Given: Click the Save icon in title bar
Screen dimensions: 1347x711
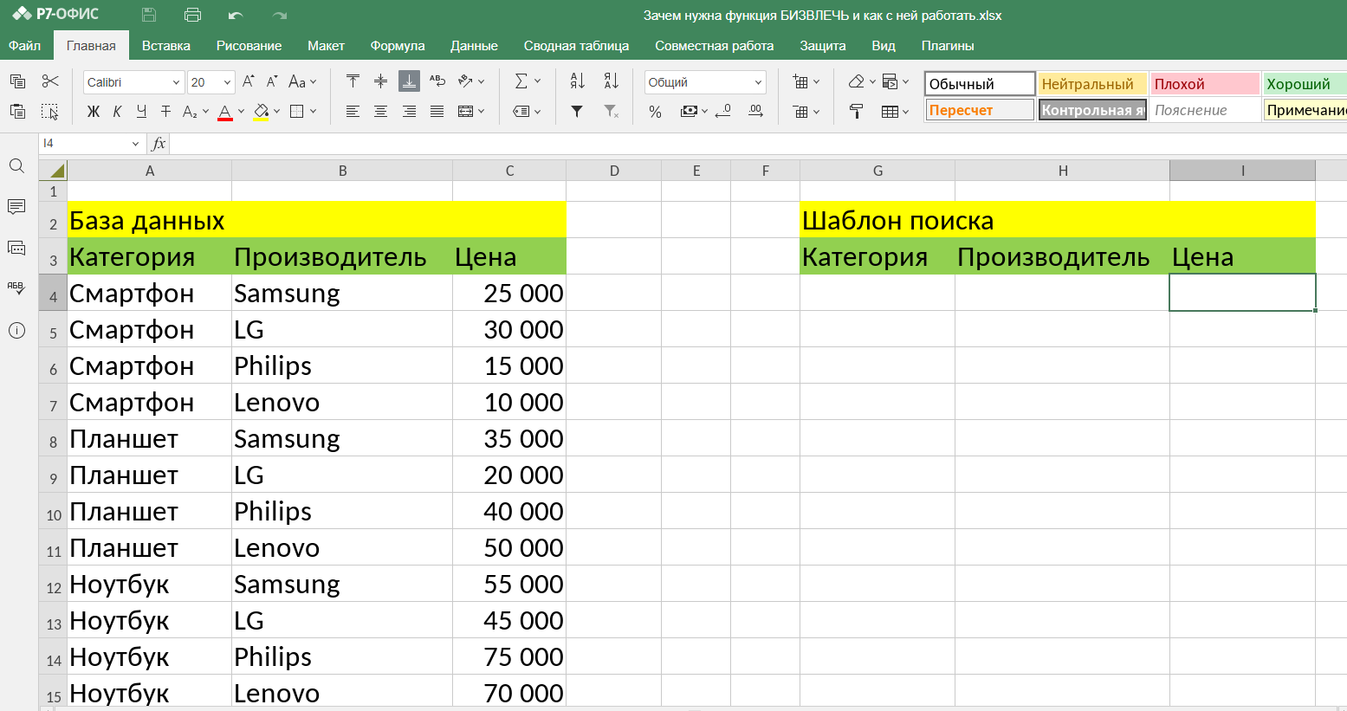Looking at the screenshot, I should [149, 15].
